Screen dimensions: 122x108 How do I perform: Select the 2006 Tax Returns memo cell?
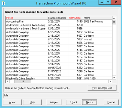tap(98, 21)
